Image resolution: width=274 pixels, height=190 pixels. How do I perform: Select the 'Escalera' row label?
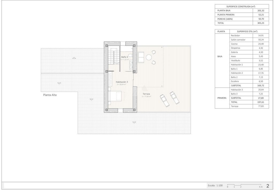235,81
